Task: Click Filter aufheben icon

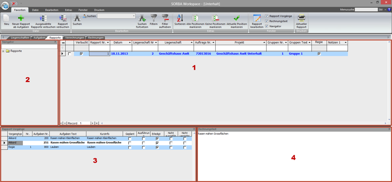Action: 165,18
